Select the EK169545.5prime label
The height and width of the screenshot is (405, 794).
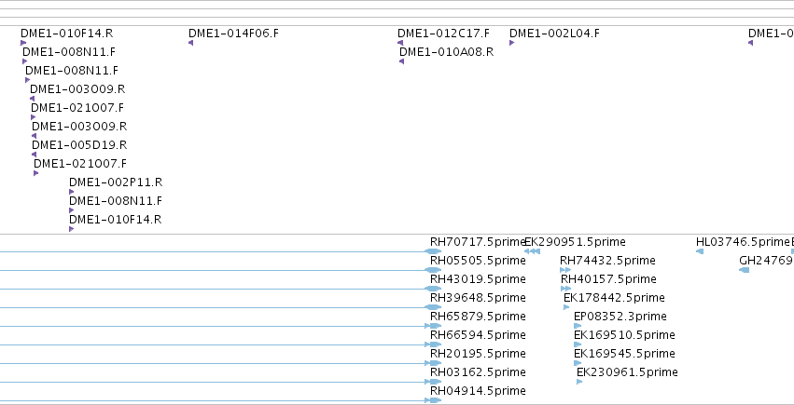[x=624, y=354]
